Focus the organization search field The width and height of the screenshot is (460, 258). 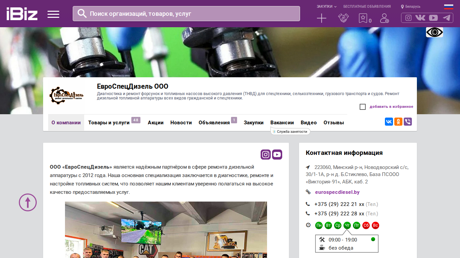[186, 13]
